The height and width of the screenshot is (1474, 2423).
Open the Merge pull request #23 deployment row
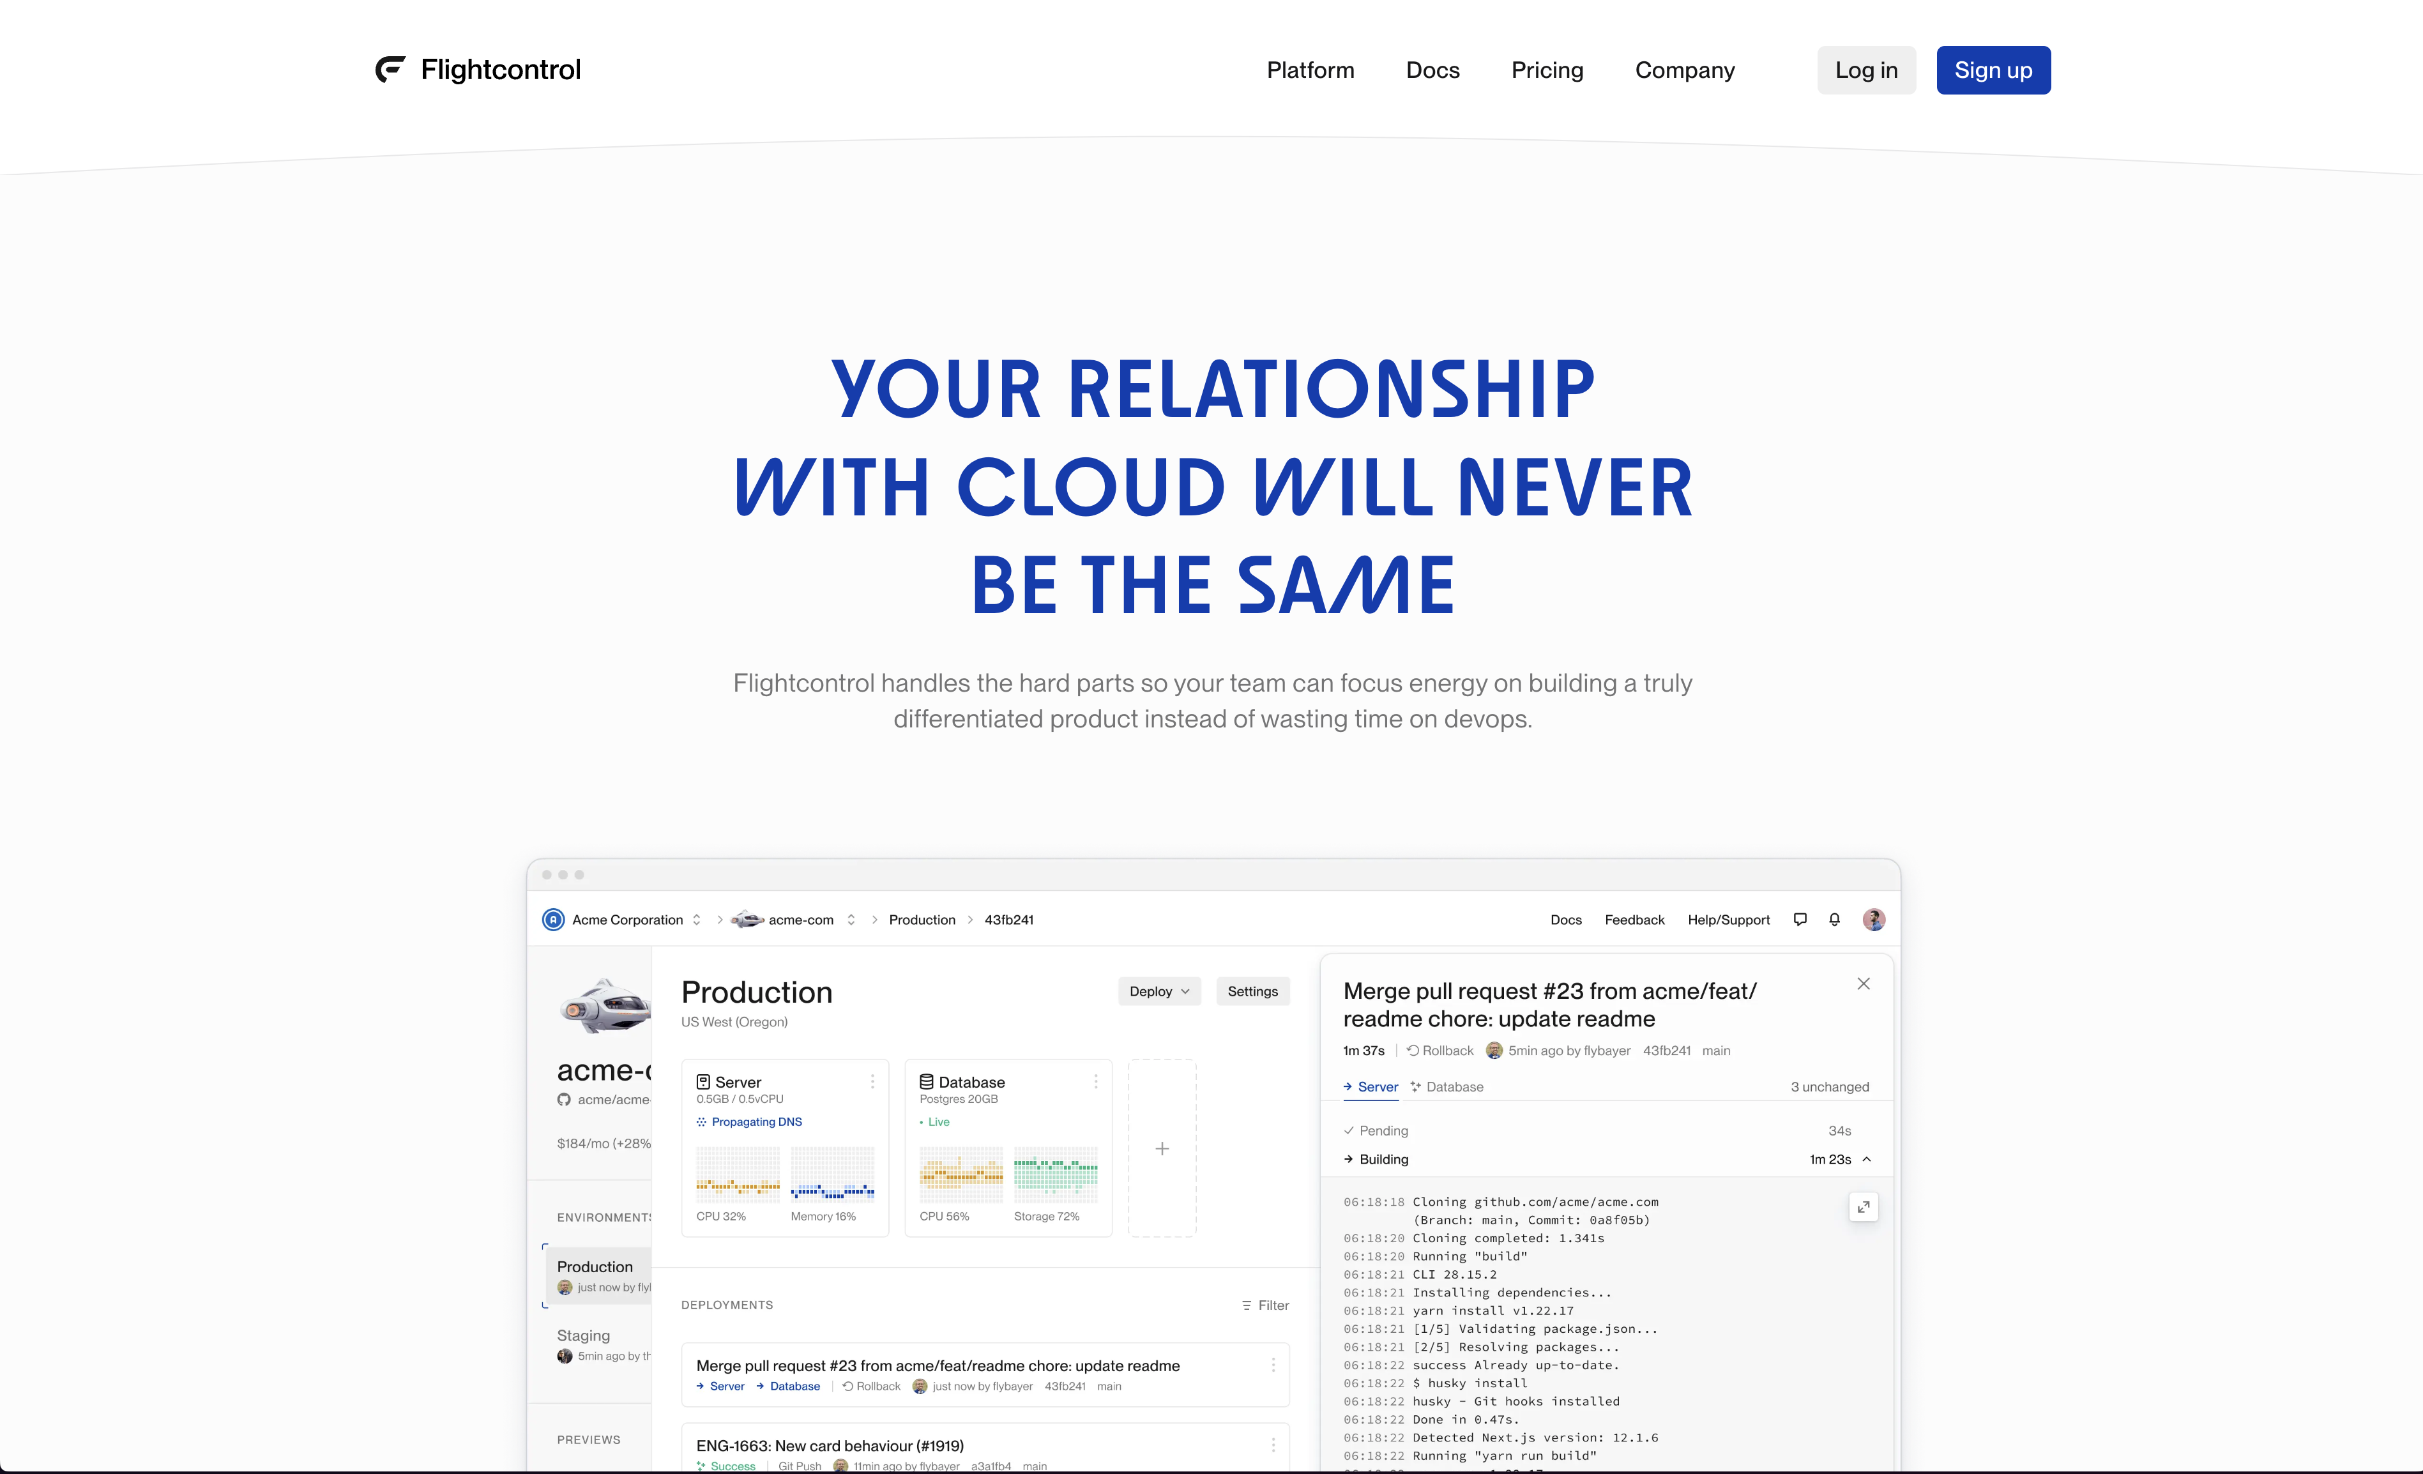pos(985,1374)
